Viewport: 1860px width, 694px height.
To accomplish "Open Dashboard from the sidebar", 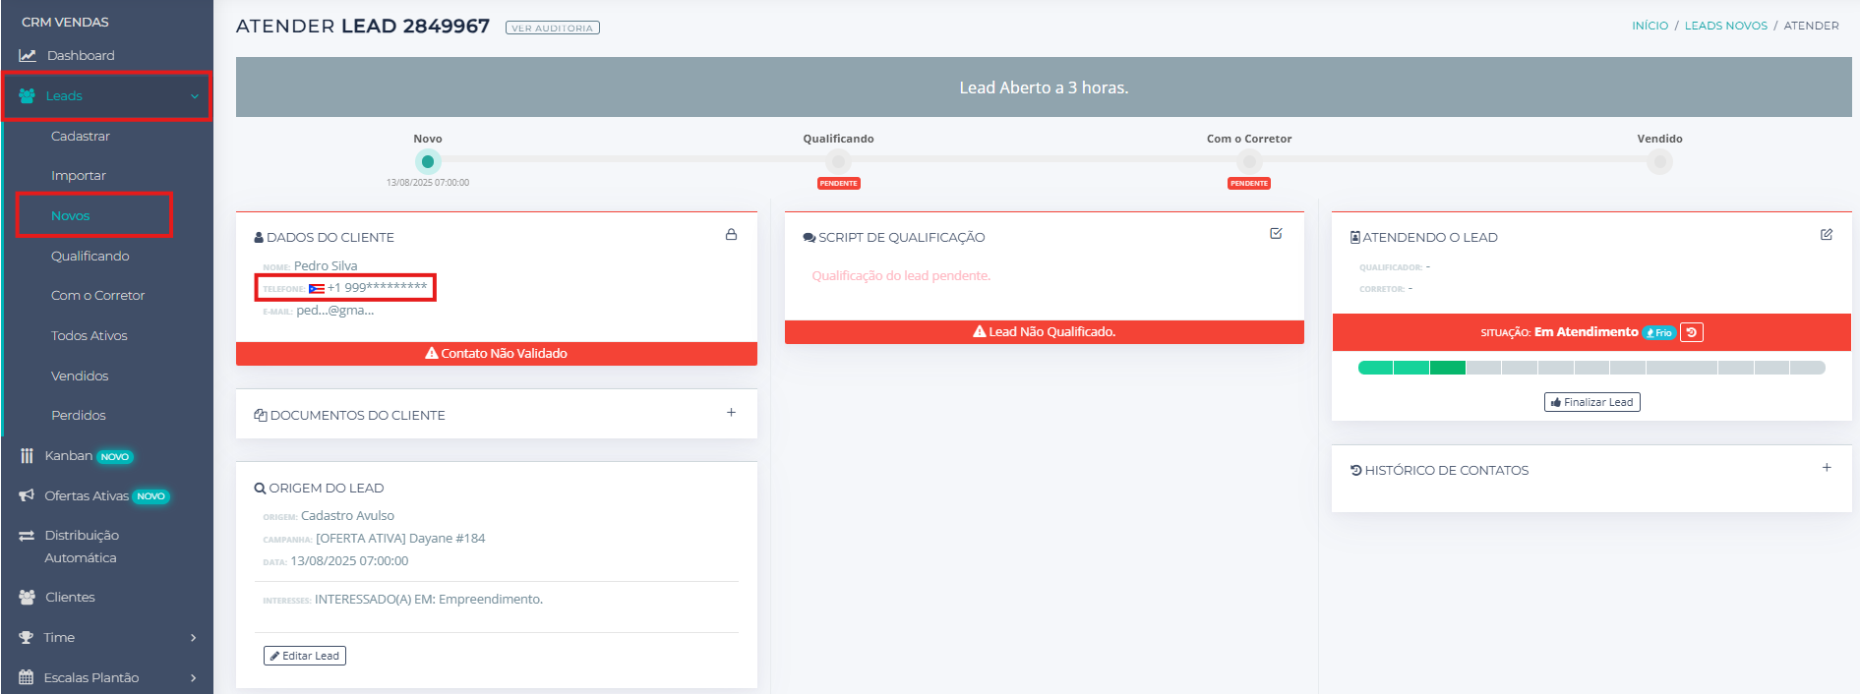I will click(x=80, y=56).
